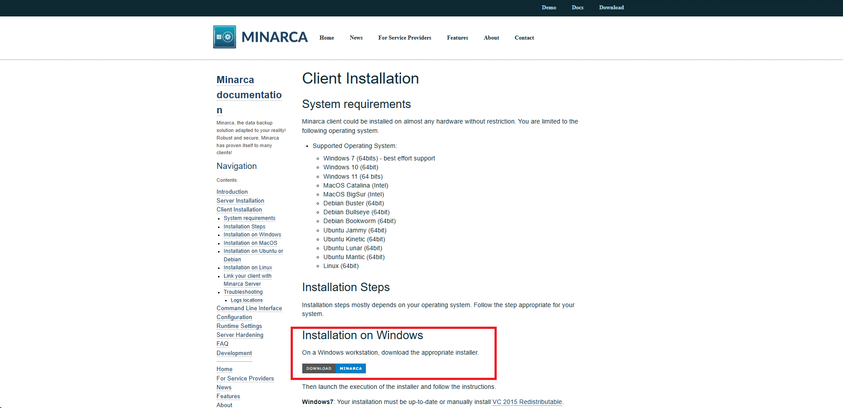Open the Features menu item
This screenshot has height=408, width=843.
(x=458, y=38)
